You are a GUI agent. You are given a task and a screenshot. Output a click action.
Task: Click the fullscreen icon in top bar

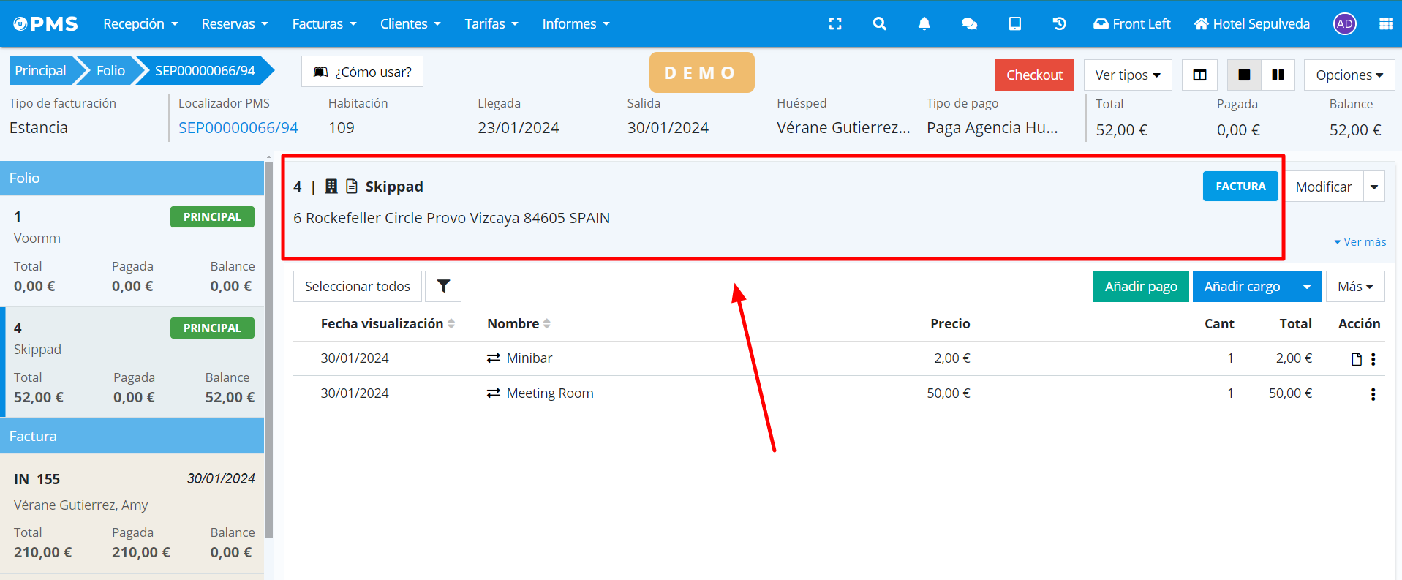coord(835,24)
